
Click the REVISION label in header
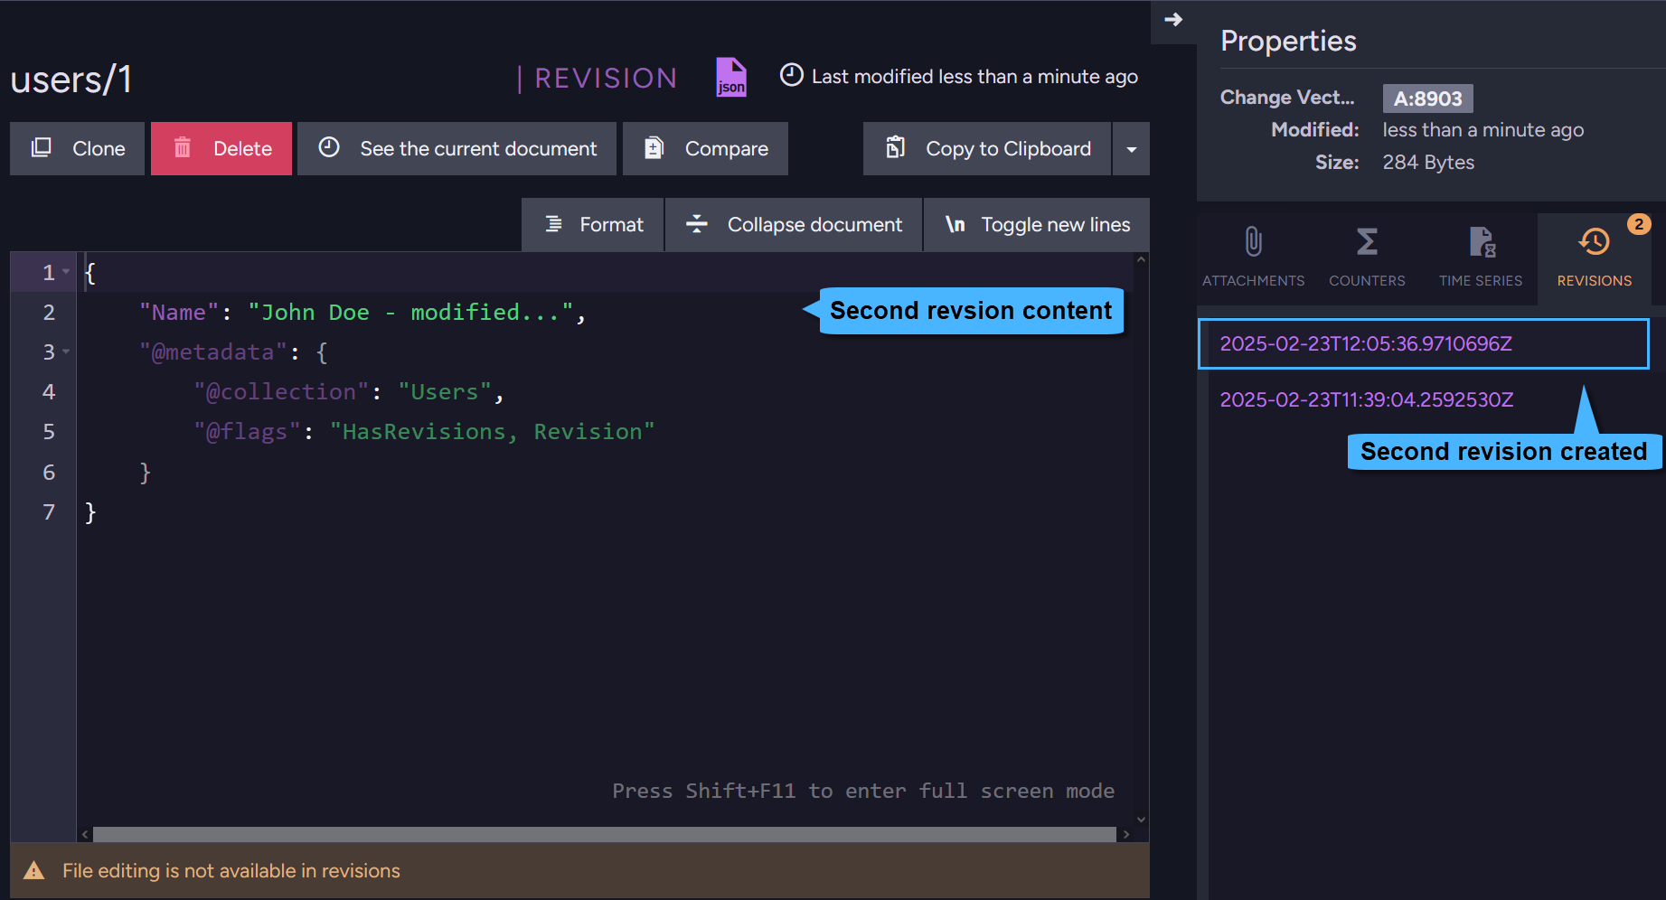point(606,79)
